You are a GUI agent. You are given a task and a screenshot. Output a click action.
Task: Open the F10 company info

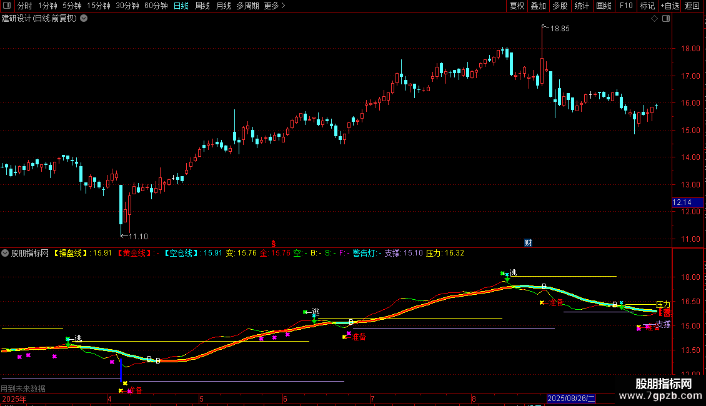click(626, 6)
